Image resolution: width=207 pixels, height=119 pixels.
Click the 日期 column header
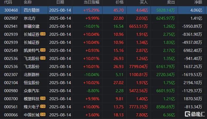60,2
